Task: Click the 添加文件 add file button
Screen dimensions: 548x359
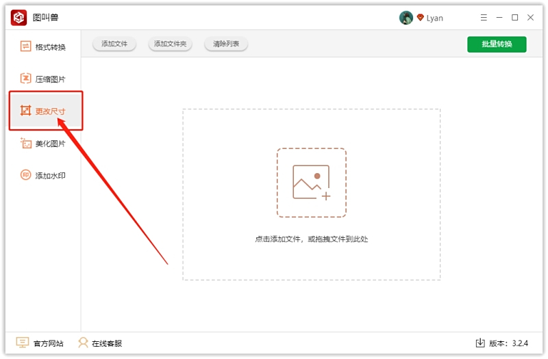Action: coord(114,44)
